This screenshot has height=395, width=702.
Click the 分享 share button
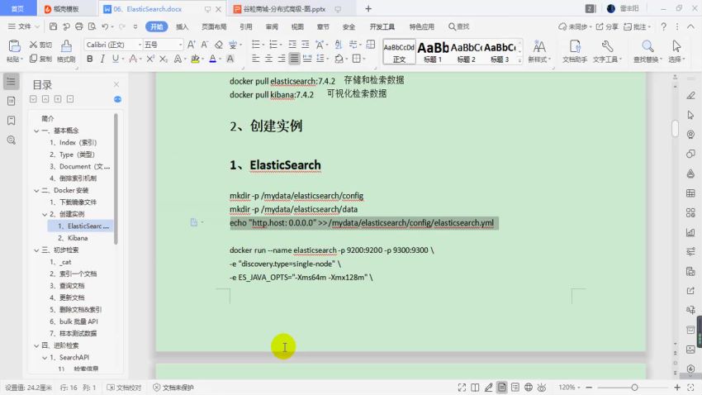(x=607, y=27)
